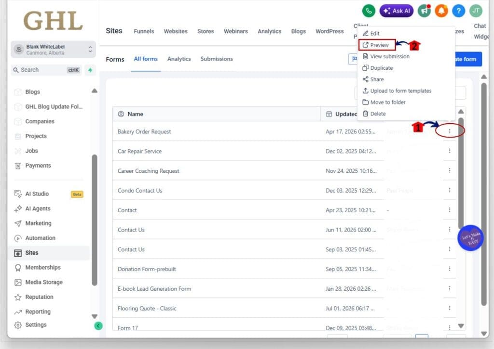Click the green lightning quick actions icon
Viewport: 494px width, 349px height.
pos(90,70)
